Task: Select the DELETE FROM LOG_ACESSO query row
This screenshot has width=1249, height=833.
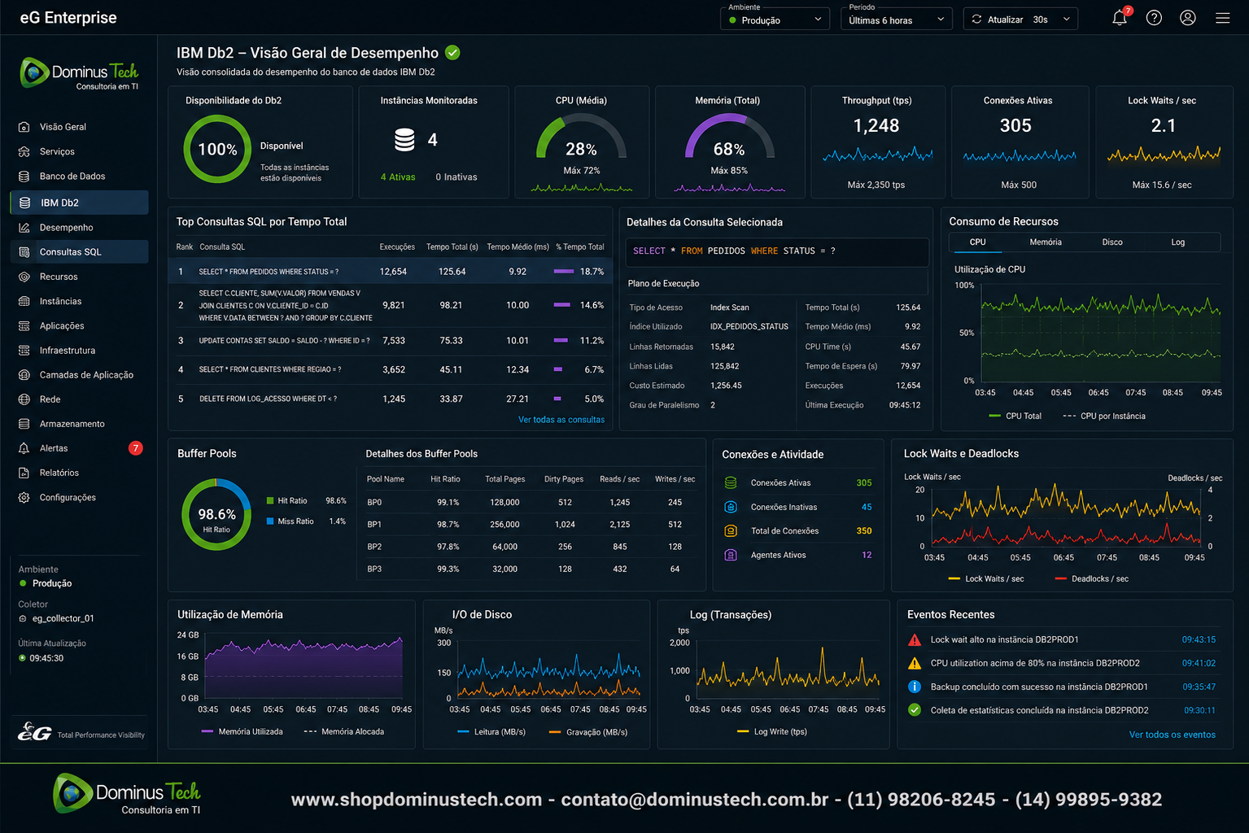Action: click(391, 399)
